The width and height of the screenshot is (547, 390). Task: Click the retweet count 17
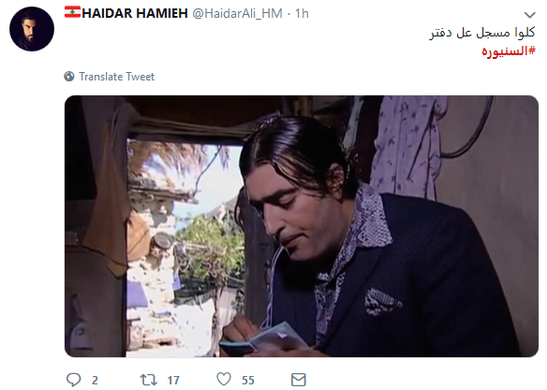[x=173, y=381]
